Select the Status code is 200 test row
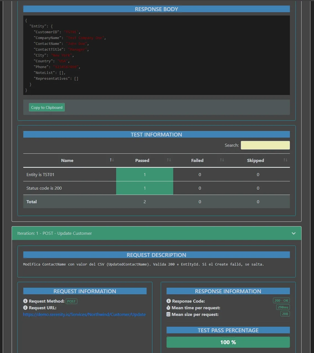 69,188
